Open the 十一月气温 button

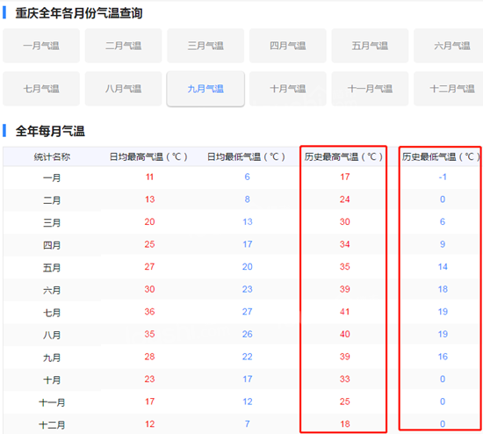pyautogui.click(x=370, y=89)
